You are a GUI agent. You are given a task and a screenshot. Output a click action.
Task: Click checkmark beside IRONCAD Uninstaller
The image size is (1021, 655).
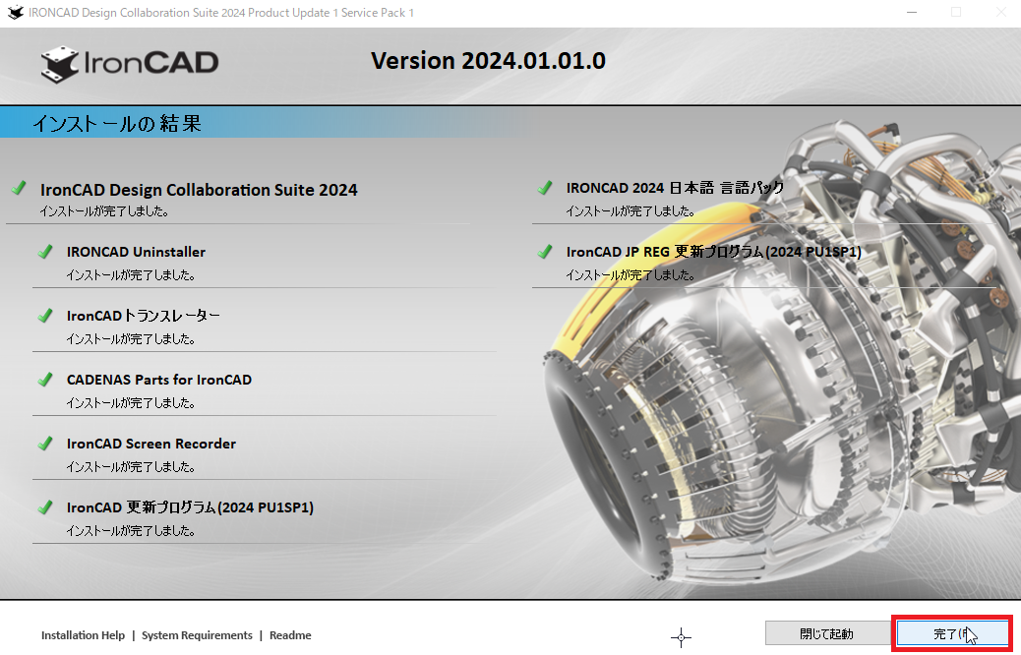click(x=45, y=252)
